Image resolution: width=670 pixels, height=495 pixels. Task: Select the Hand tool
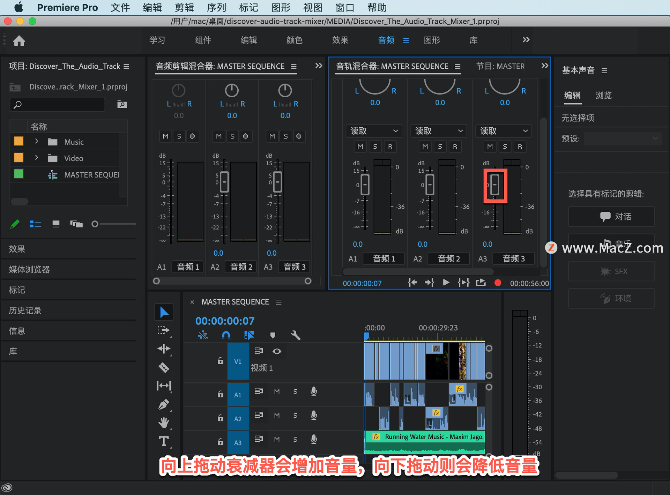point(164,423)
